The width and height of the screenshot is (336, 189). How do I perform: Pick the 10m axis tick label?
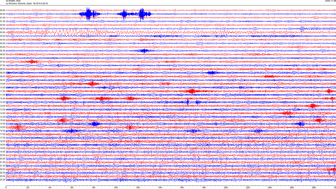point(116,188)
